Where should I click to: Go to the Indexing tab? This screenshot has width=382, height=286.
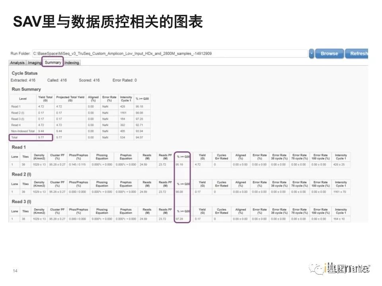pos(72,63)
